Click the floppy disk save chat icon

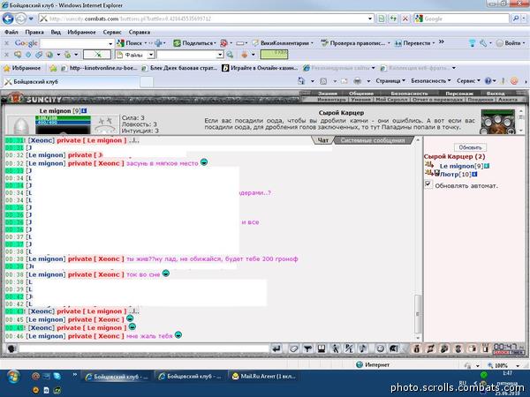(322, 348)
